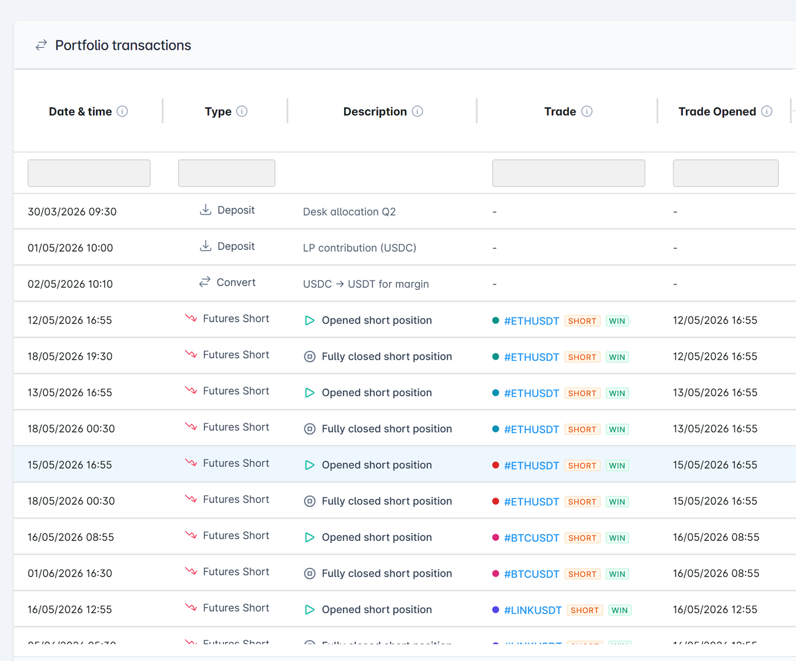The width and height of the screenshot is (796, 661).
Task: Click the SHORT tag on the LINKUSDT row
Action: (585, 610)
